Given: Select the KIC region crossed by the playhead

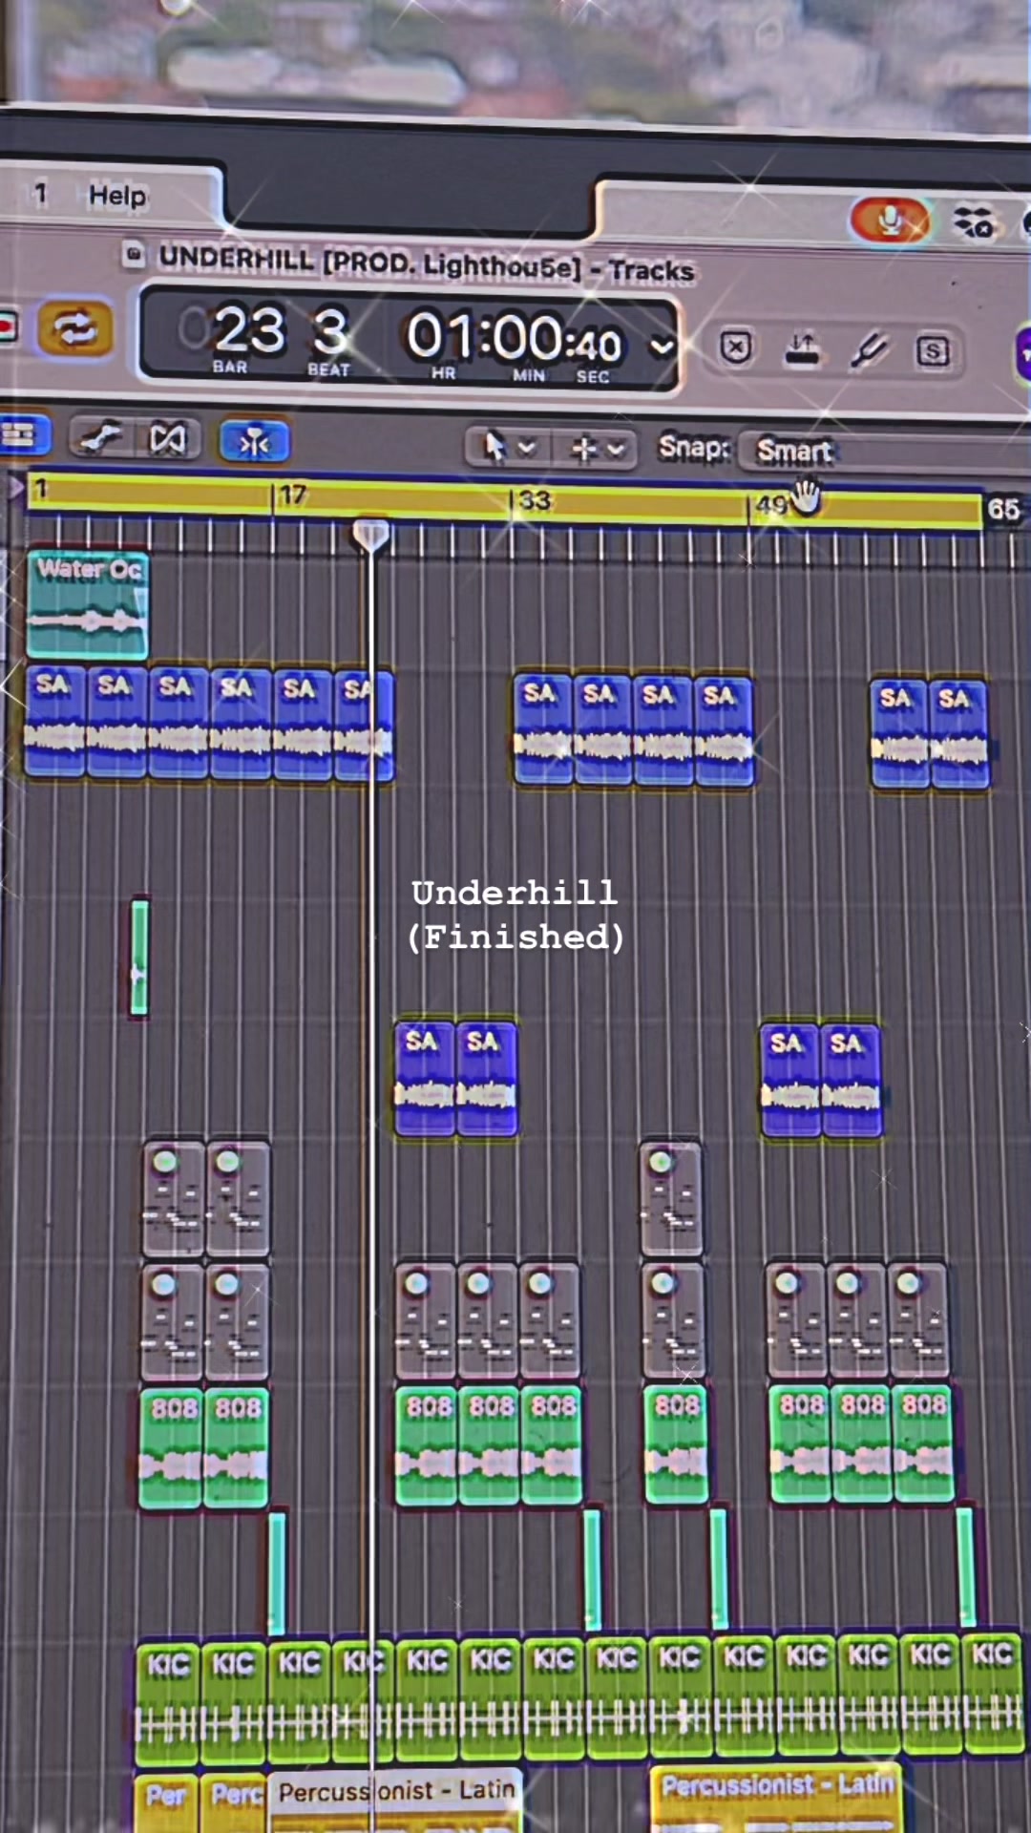Looking at the screenshot, I should (x=363, y=1702).
